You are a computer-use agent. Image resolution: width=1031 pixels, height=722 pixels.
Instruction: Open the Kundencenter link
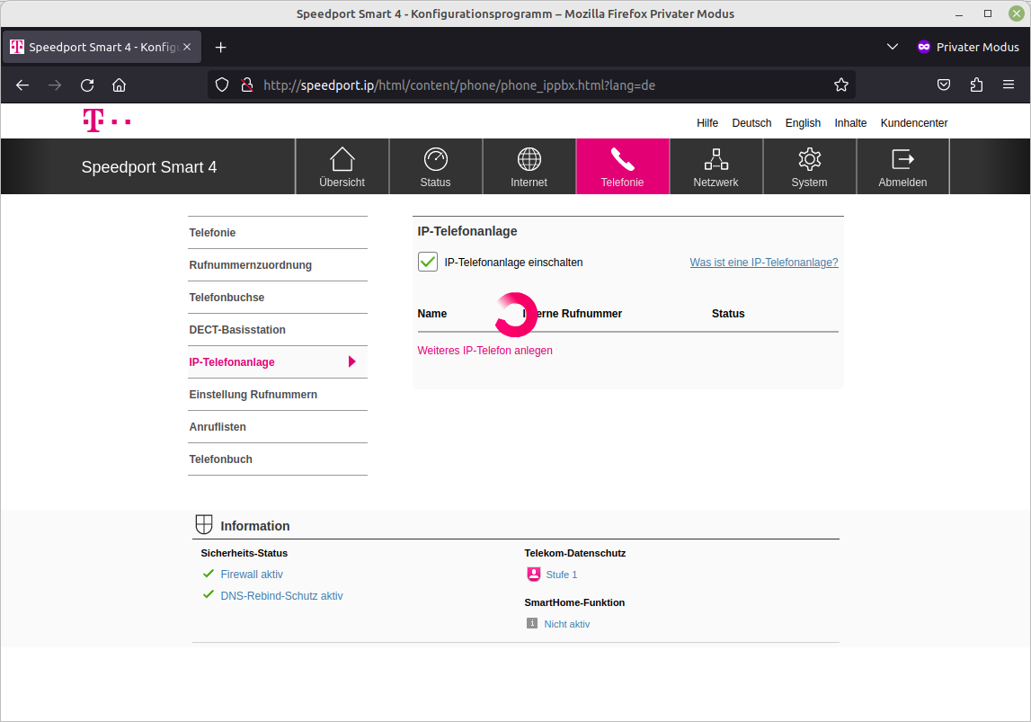[914, 123]
